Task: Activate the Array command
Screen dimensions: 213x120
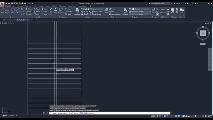Action: 44,14
